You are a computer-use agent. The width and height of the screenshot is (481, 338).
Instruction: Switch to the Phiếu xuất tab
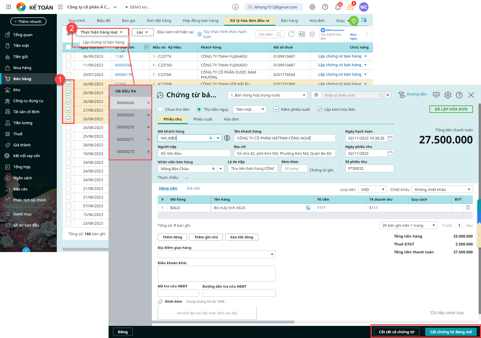point(203,119)
